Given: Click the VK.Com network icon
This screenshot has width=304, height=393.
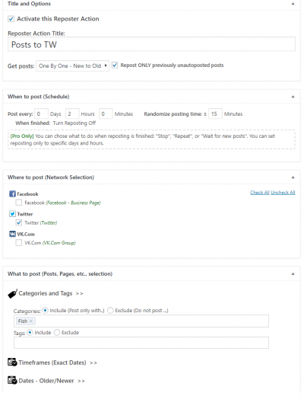Looking at the screenshot, I should tap(12, 234).
